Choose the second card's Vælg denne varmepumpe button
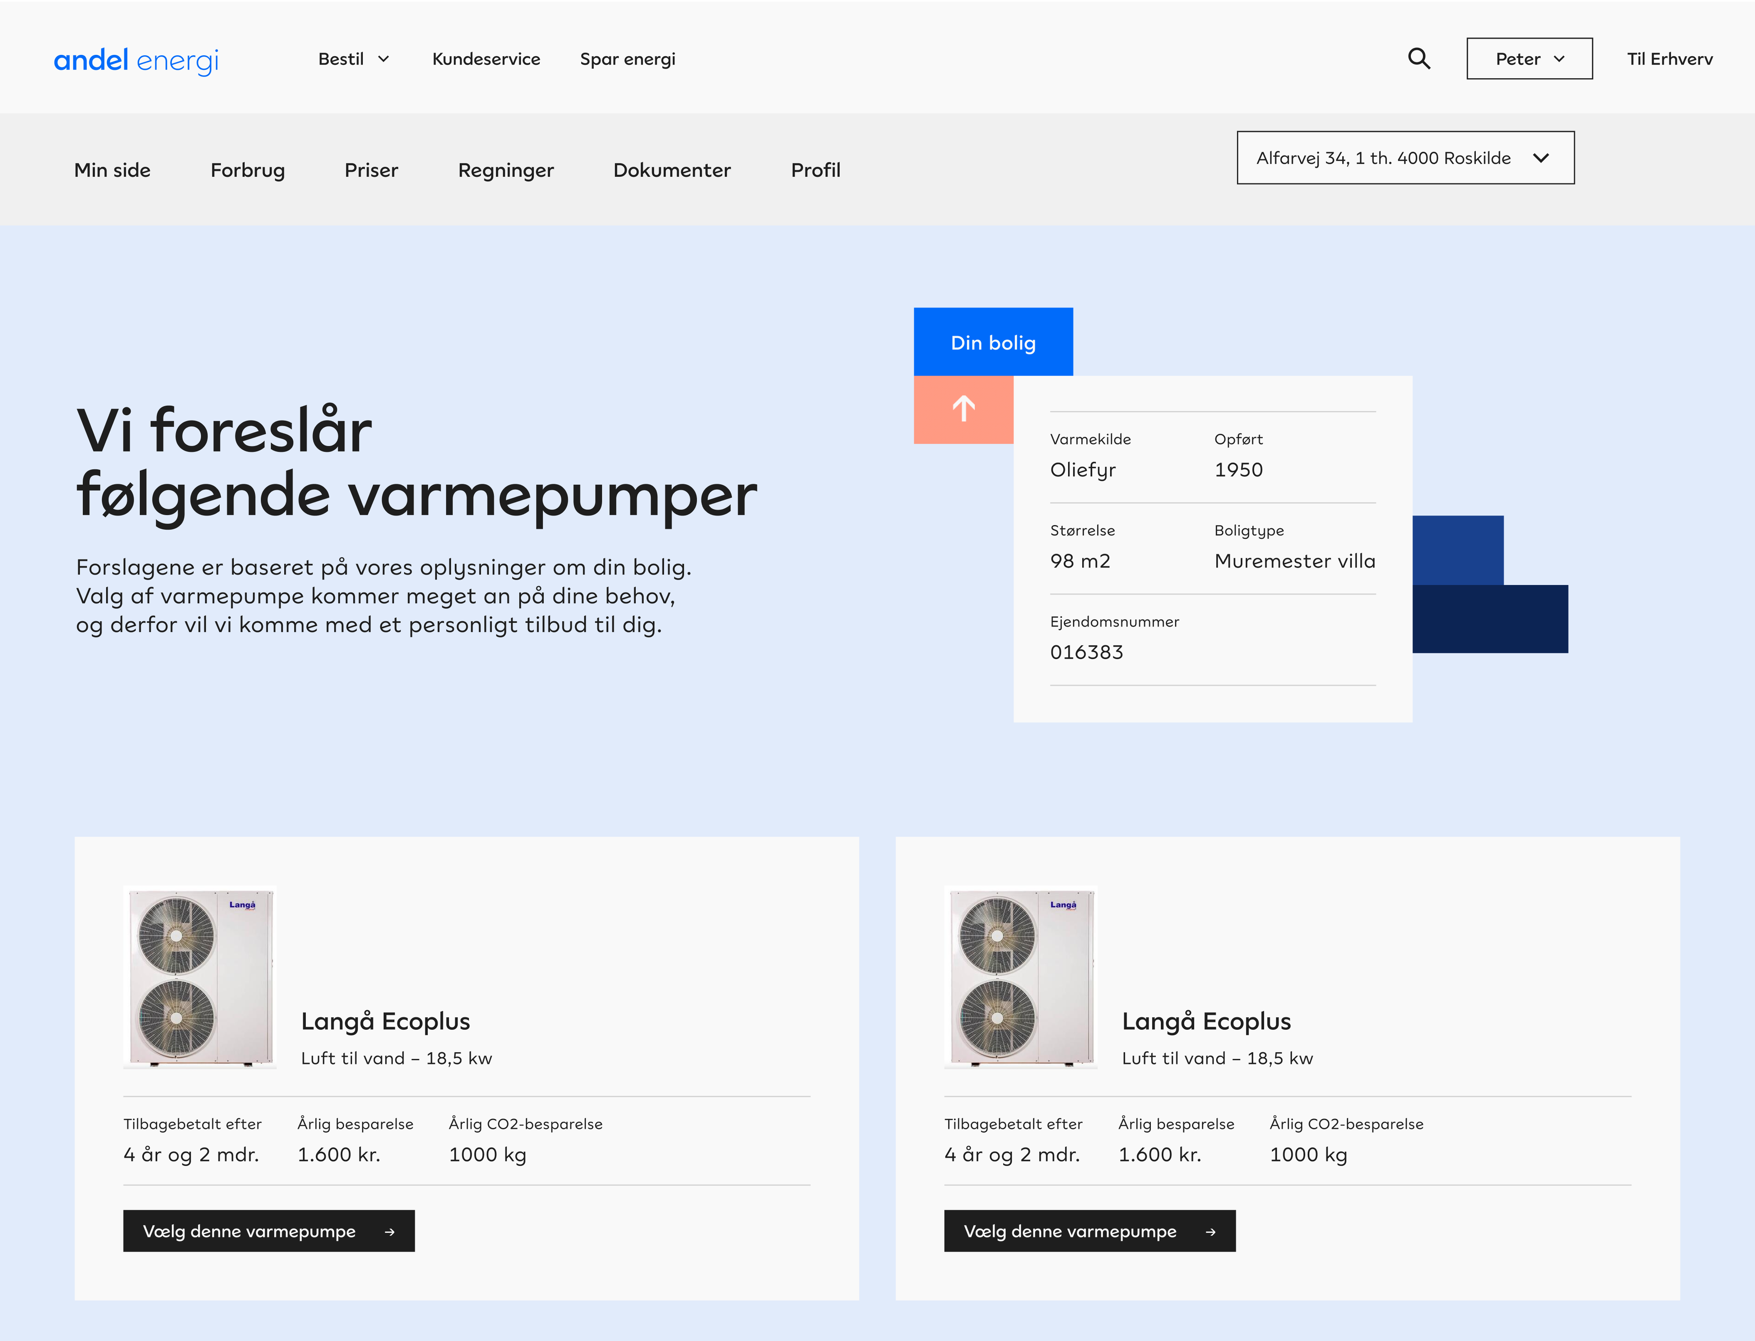The image size is (1755, 1341). 1090,1231
